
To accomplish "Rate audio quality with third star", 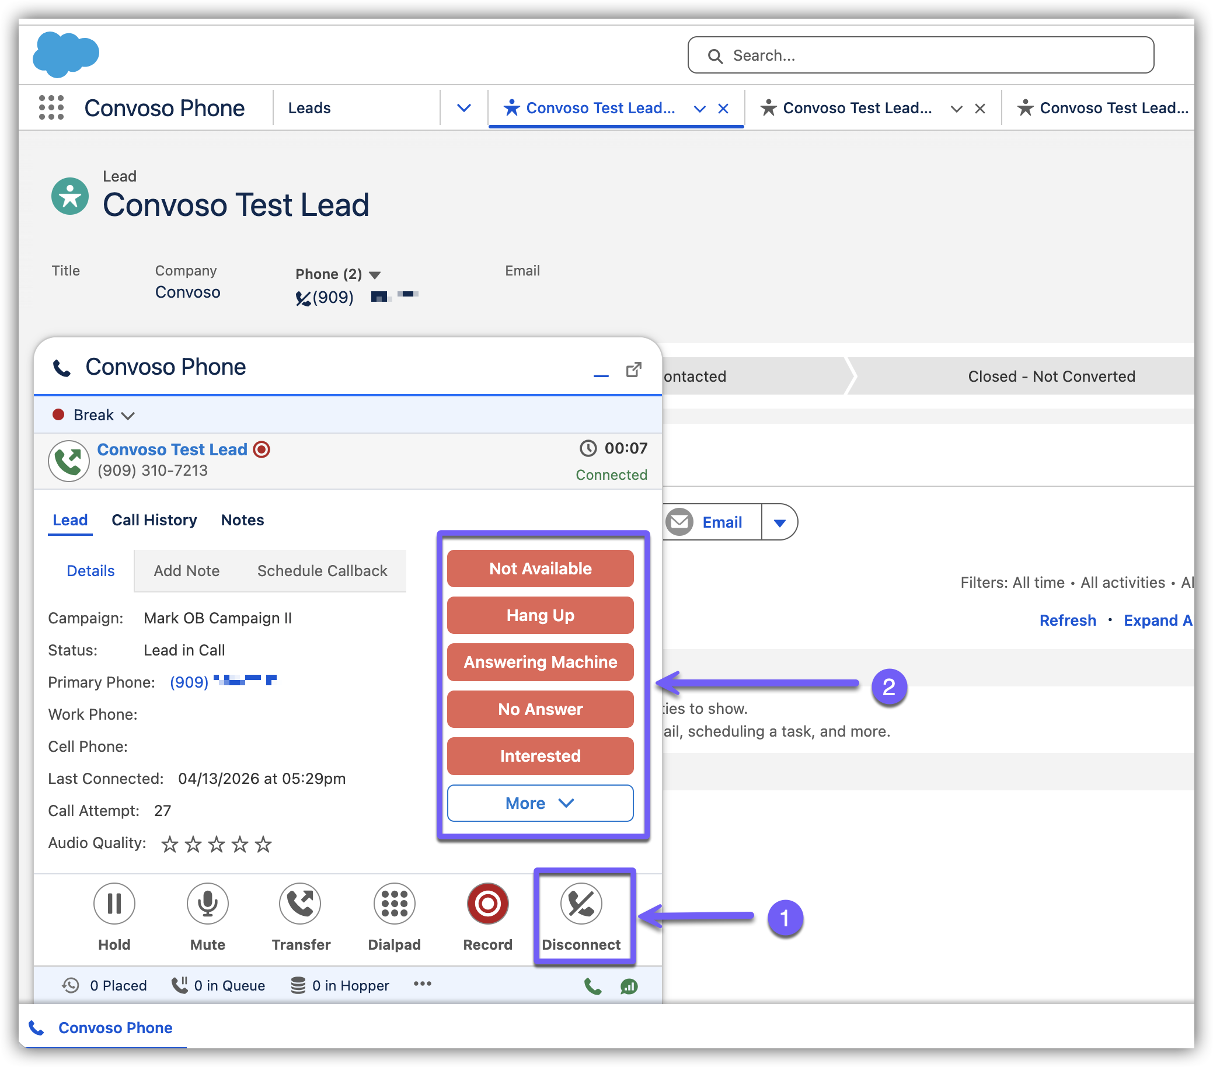I will tap(216, 844).
